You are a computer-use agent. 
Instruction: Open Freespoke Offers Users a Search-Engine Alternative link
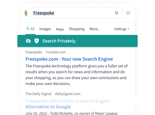pyautogui.click(x=68, y=104)
